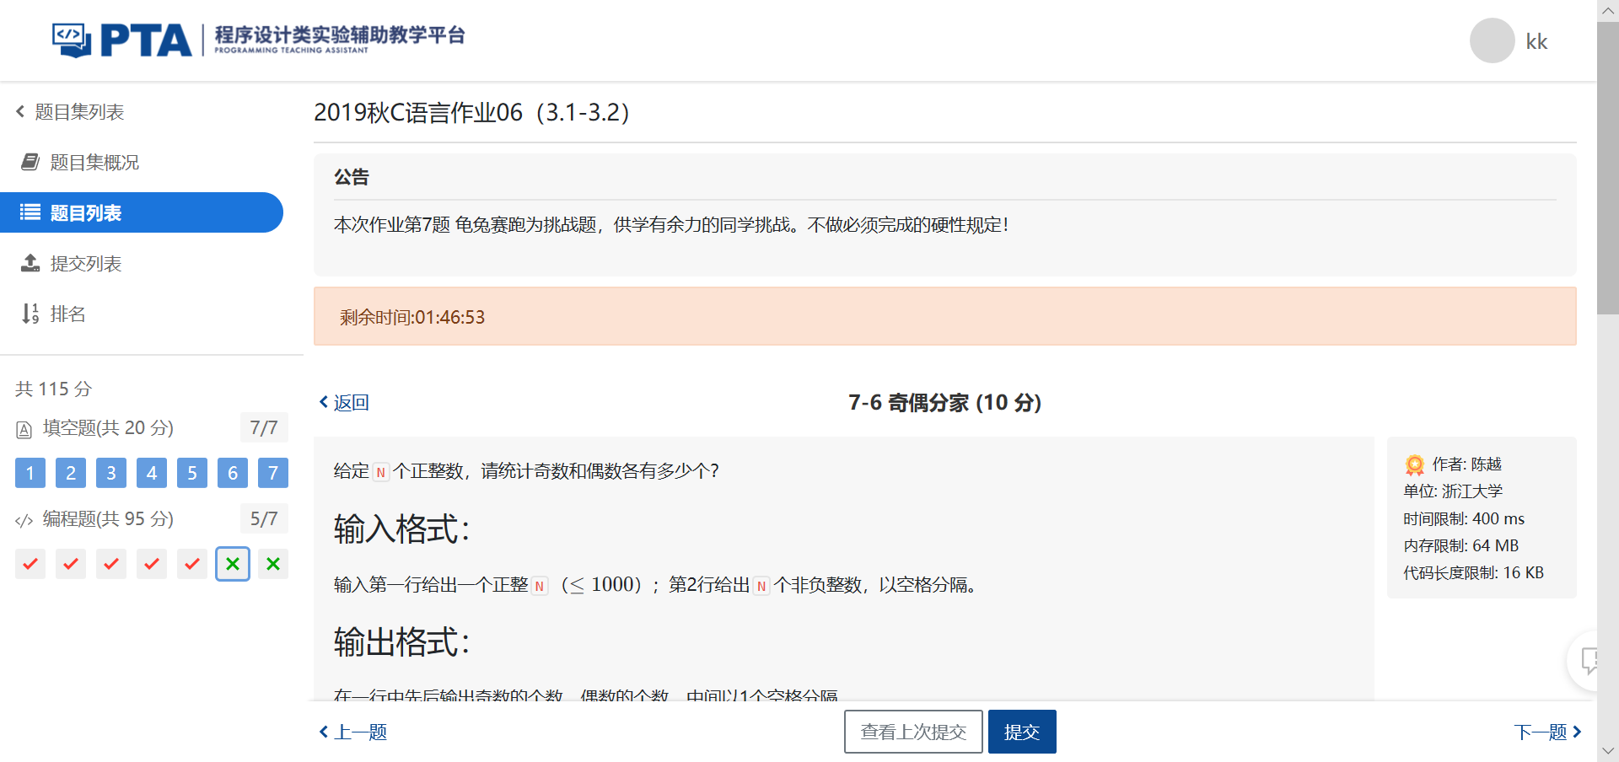Open fill-in-blank question 6
1619x762 pixels.
pos(233,473)
